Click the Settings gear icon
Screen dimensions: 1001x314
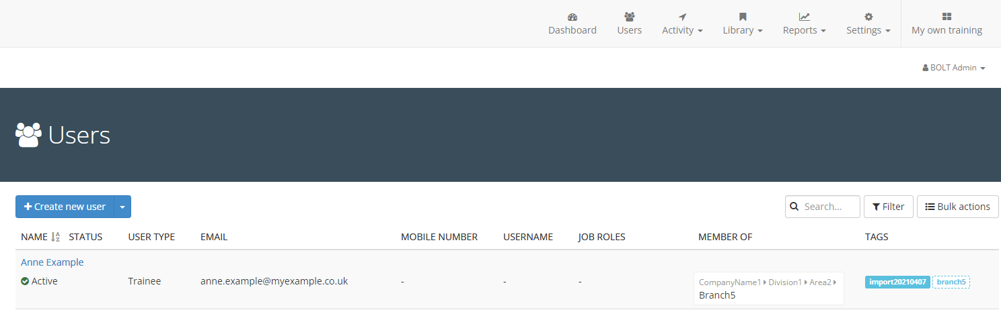(868, 17)
